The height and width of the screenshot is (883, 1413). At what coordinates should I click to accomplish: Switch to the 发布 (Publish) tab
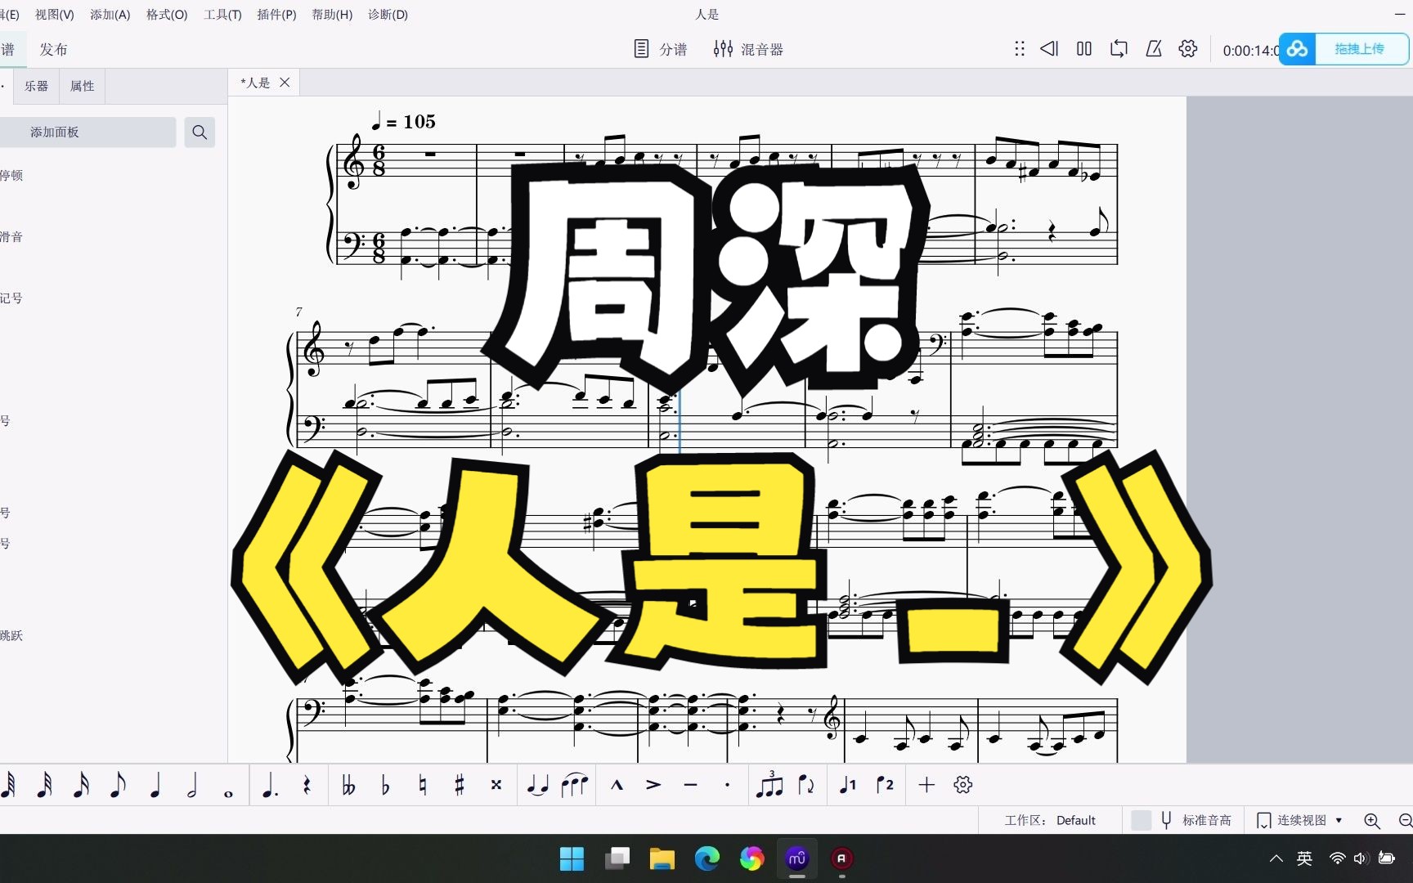54,49
